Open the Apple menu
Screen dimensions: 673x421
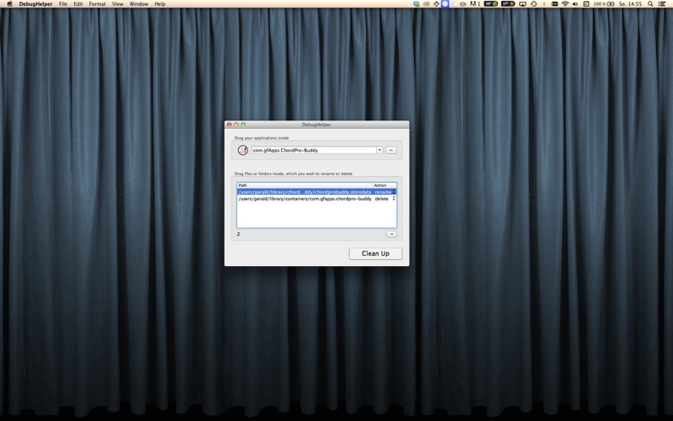(x=9, y=4)
